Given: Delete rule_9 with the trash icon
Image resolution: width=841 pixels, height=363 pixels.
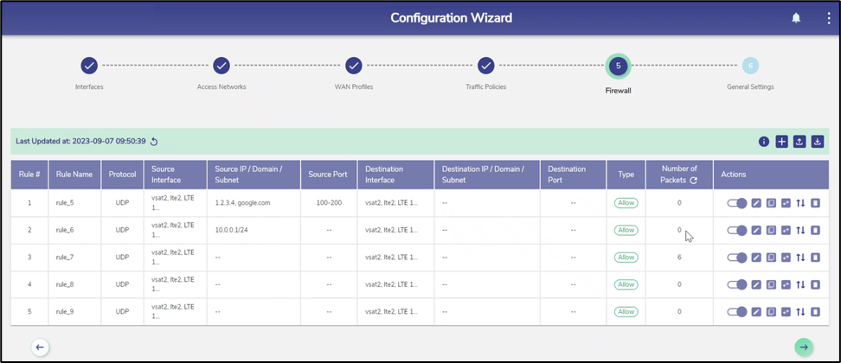Looking at the screenshot, I should click(x=815, y=312).
